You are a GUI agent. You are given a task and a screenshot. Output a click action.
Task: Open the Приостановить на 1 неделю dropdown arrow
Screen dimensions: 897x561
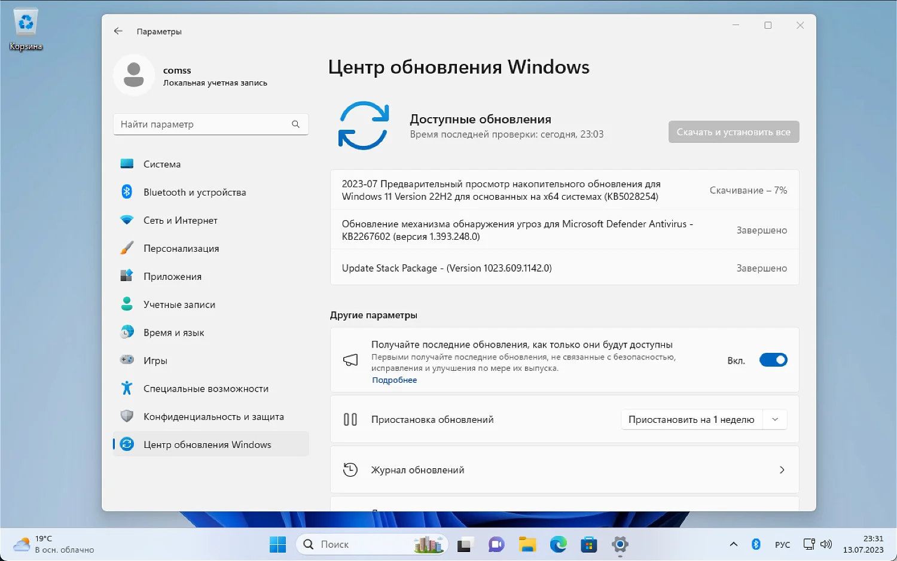point(775,420)
